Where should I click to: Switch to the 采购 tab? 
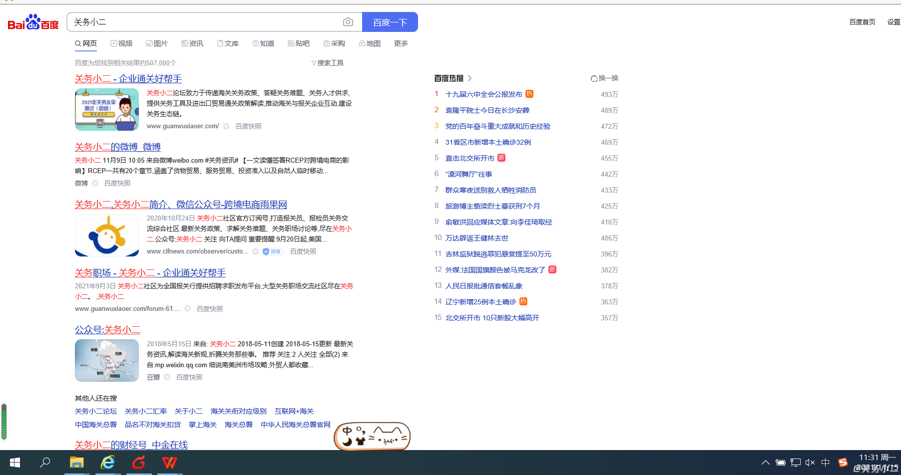334,43
